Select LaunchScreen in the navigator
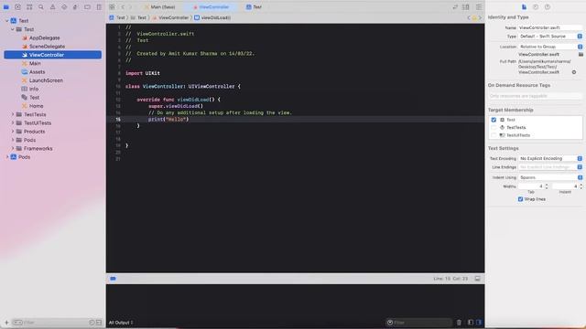This screenshot has height=329, width=586. click(x=46, y=80)
